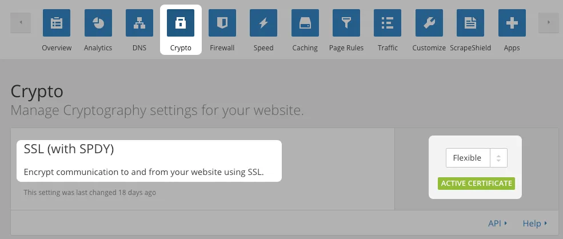Open the Apps plus icon

(512, 23)
